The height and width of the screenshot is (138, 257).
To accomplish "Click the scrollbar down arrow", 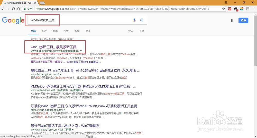I will tap(255, 136).
